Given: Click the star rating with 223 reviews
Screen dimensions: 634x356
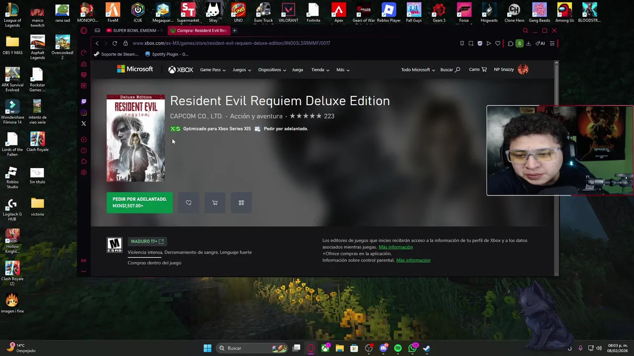Looking at the screenshot, I should tap(312, 116).
